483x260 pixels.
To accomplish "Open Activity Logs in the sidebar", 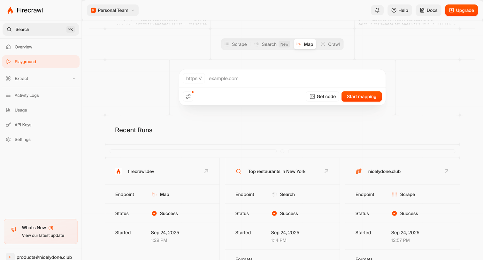I will coord(41,96).
